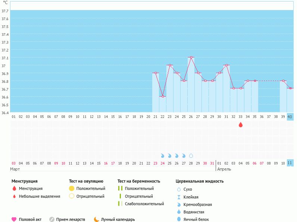Click the Менструация red drop legend icon

[x=14, y=188]
